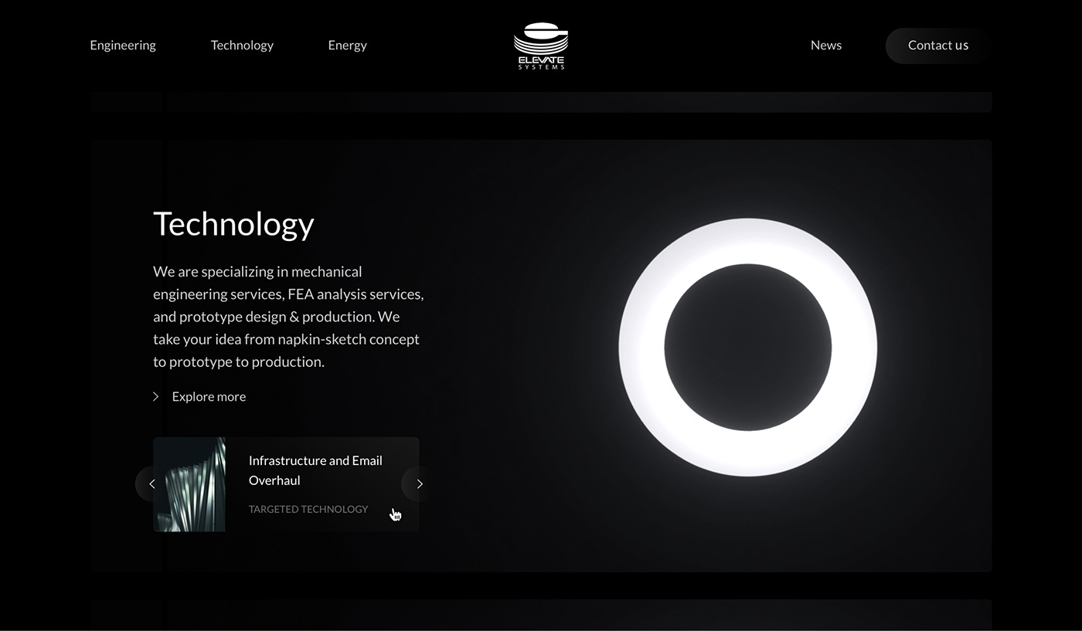Image resolution: width=1082 pixels, height=631 pixels.
Task: Go to the News page
Action: coord(825,46)
